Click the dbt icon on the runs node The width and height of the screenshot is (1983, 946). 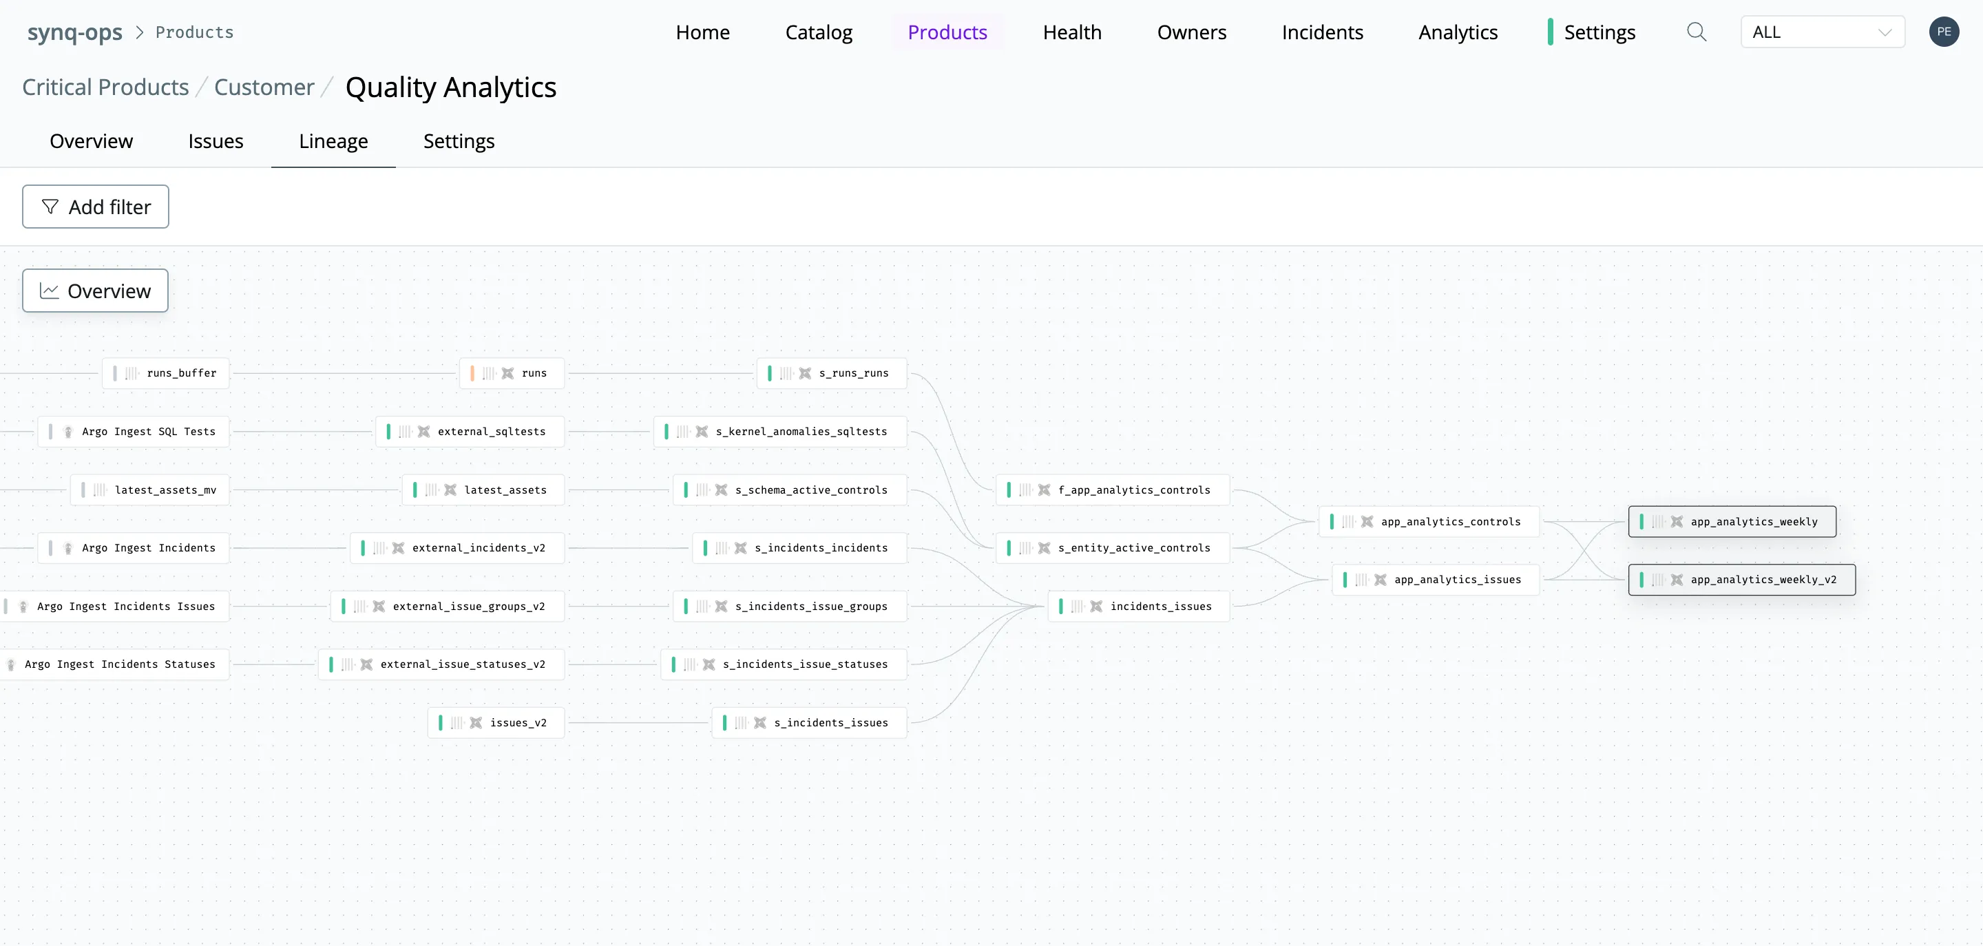507,372
